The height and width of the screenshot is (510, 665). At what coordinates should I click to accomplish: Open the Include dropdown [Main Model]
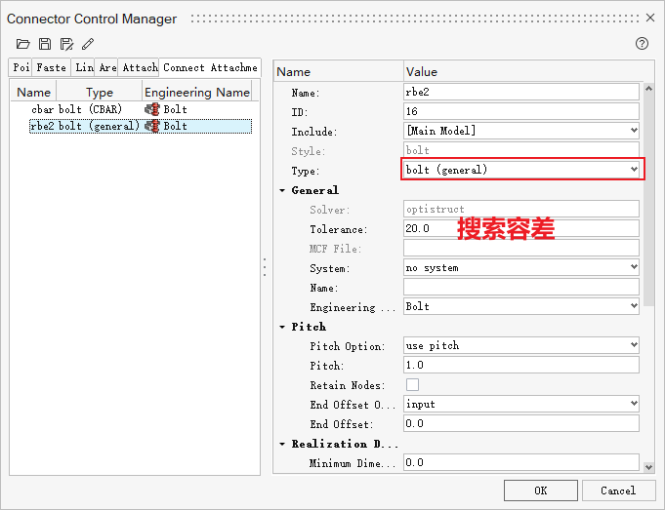coord(521,131)
